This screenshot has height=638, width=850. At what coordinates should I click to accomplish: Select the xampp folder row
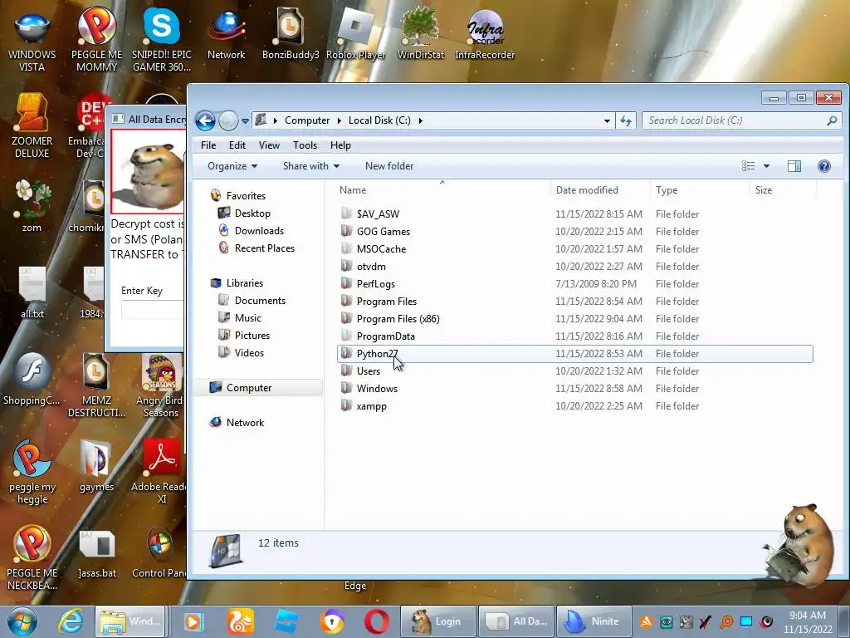coord(574,406)
